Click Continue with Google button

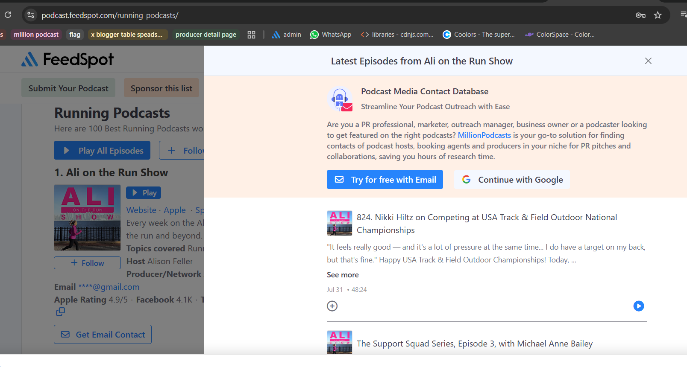(x=512, y=180)
